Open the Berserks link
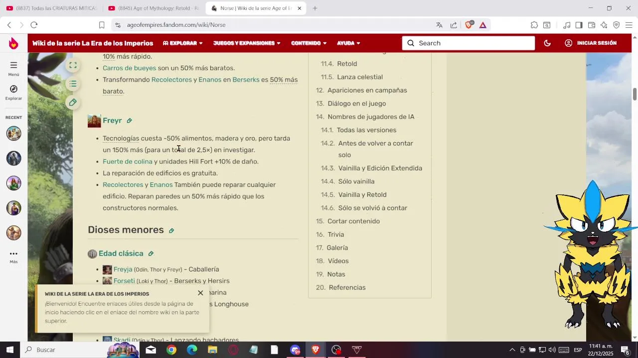 (x=246, y=80)
